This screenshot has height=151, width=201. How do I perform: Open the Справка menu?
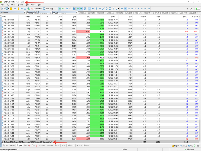click(39, 5)
